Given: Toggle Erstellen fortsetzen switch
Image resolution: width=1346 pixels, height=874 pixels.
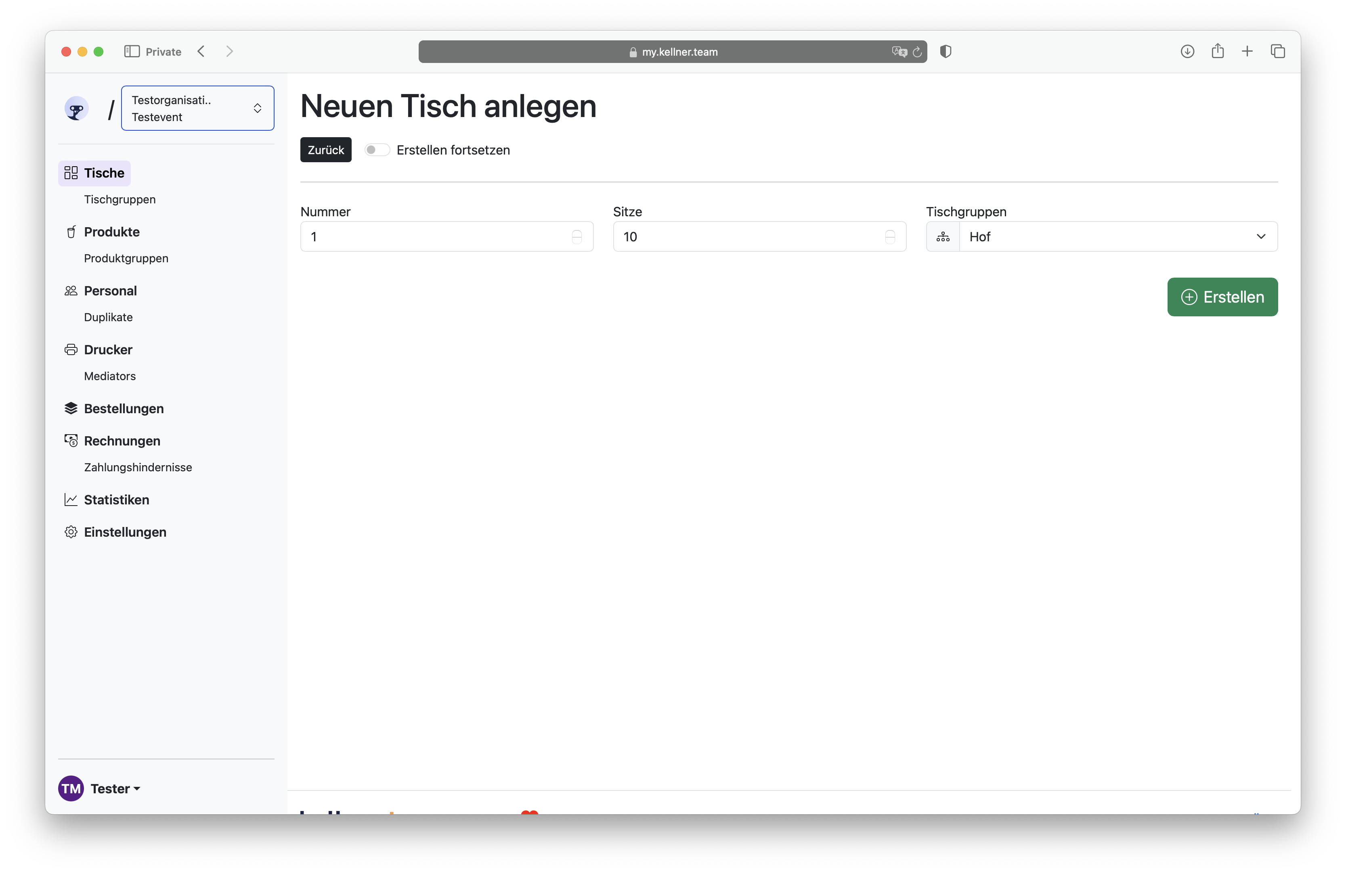Looking at the screenshot, I should [x=377, y=150].
